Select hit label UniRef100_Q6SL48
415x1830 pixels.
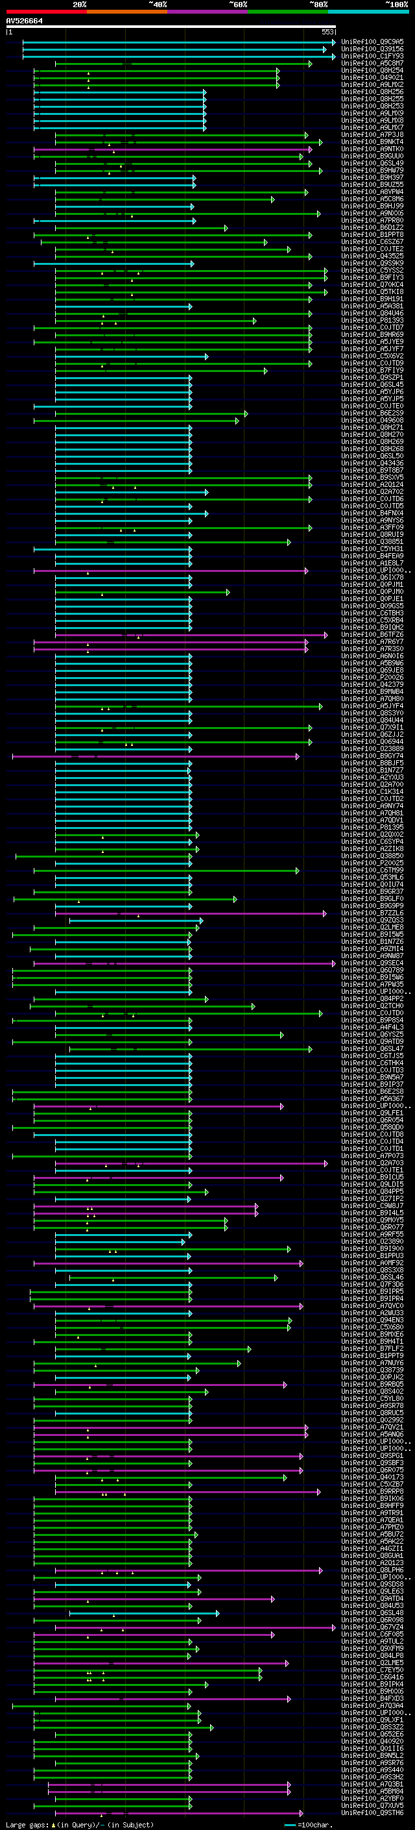pos(372,1613)
